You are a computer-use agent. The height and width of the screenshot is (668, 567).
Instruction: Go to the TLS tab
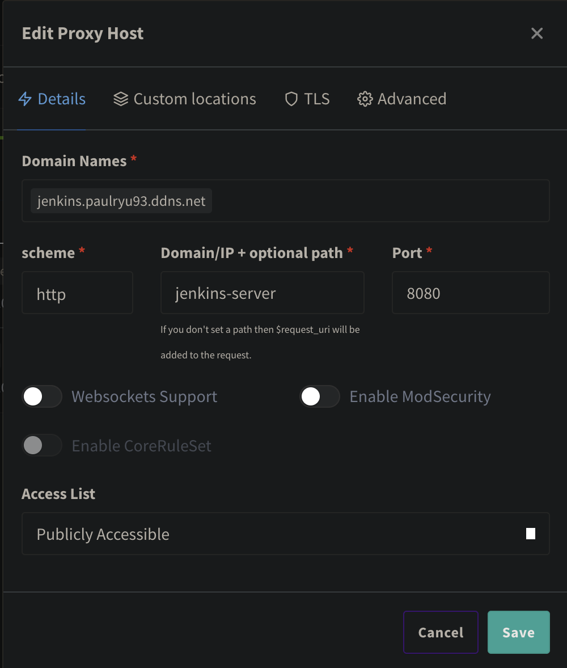coord(316,99)
